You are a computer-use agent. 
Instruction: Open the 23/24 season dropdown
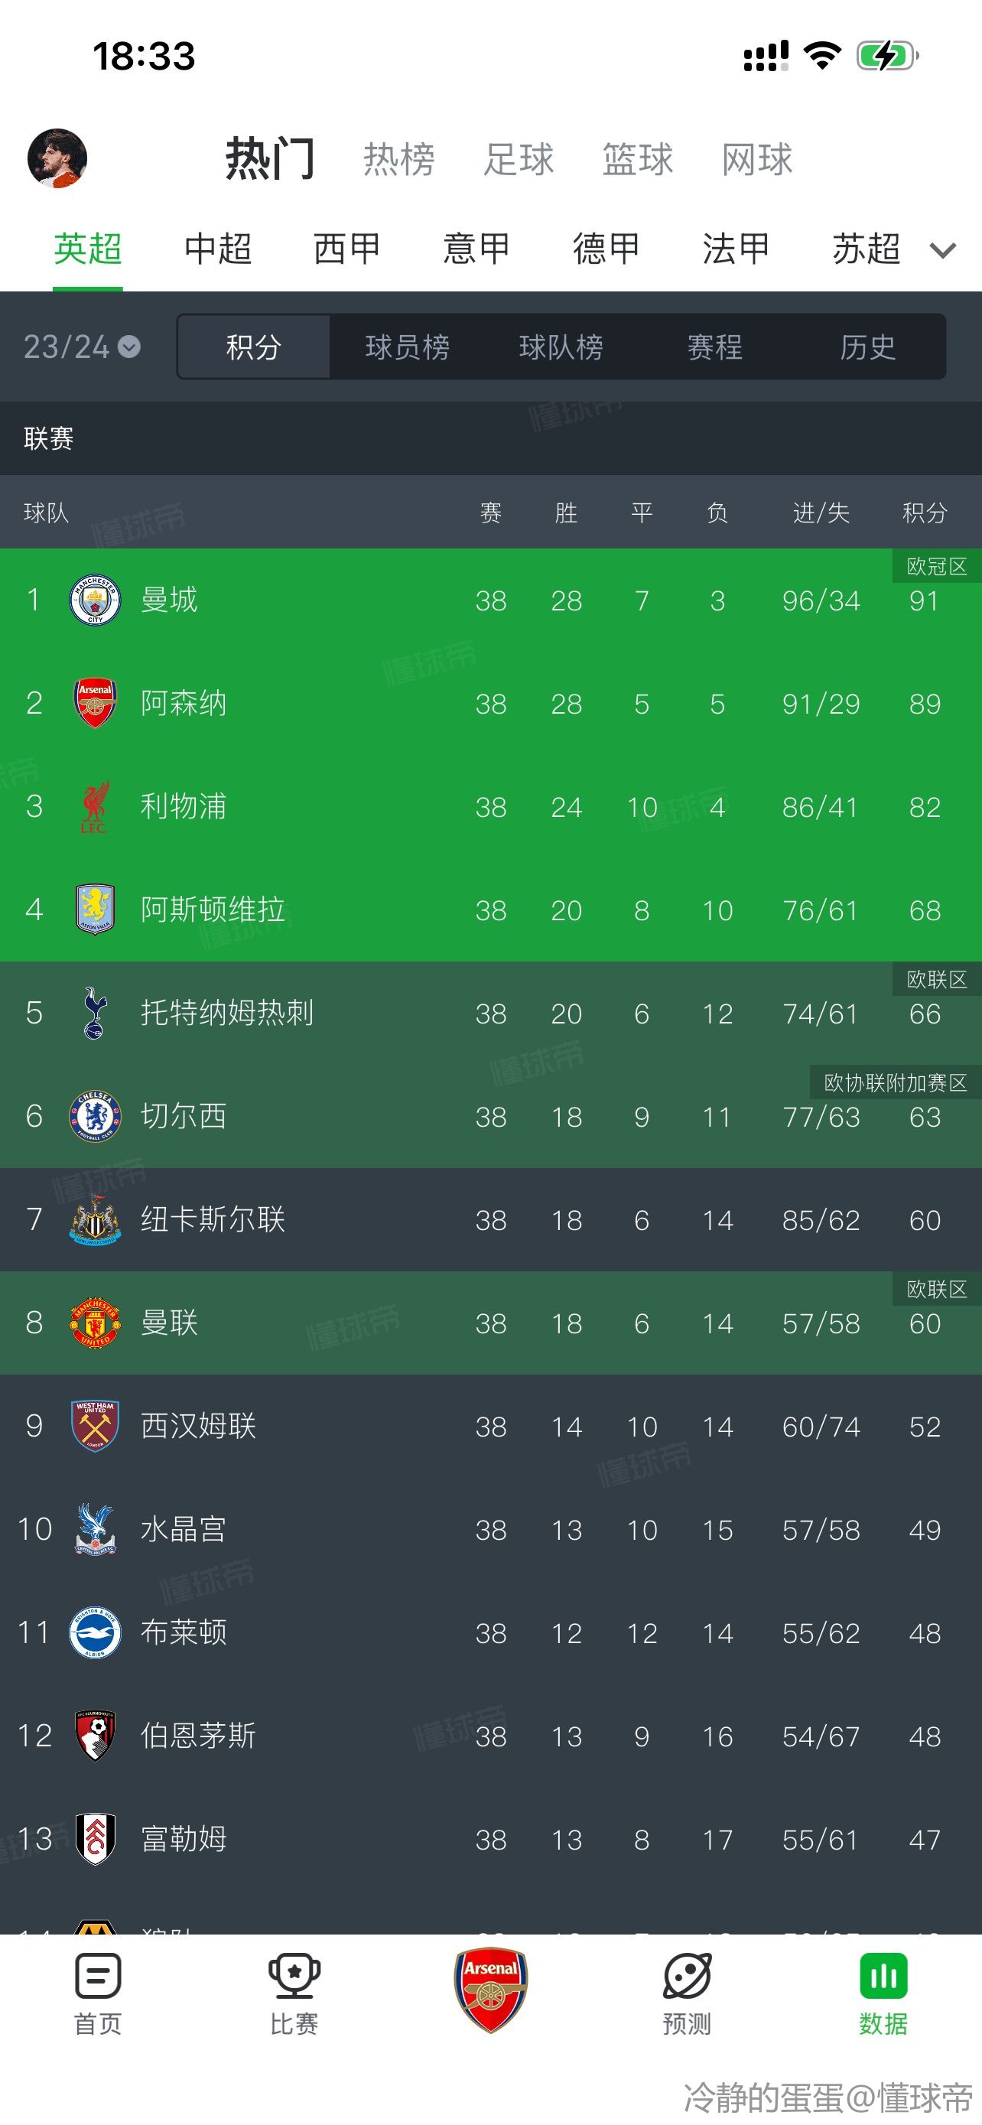pyautogui.click(x=82, y=347)
